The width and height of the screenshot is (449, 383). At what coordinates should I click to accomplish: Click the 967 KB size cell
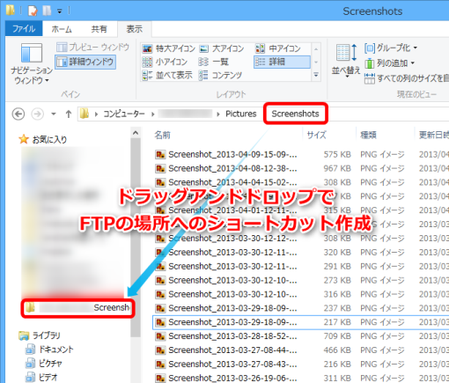pos(337,168)
